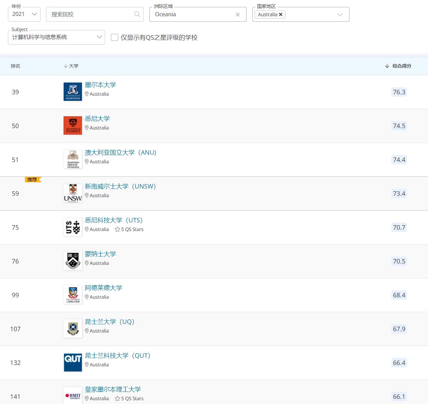
Task: Click the sort arrow beside 大学 header
Action: click(65, 66)
